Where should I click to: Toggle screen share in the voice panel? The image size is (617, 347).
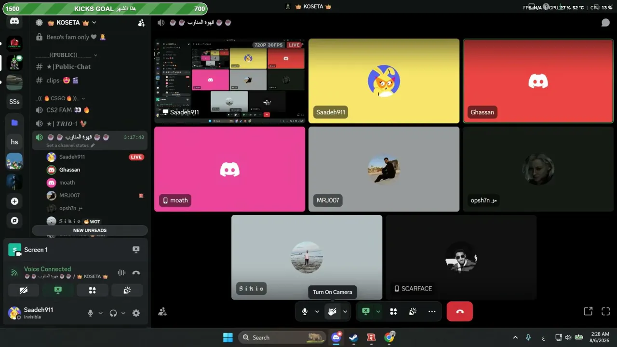(x=58, y=290)
